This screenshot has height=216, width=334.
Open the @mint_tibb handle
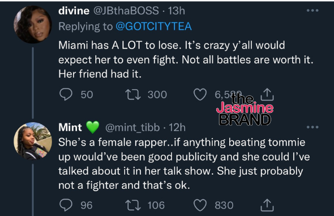pos(132,127)
